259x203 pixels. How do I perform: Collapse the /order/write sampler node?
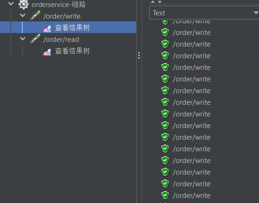[x=23, y=15]
